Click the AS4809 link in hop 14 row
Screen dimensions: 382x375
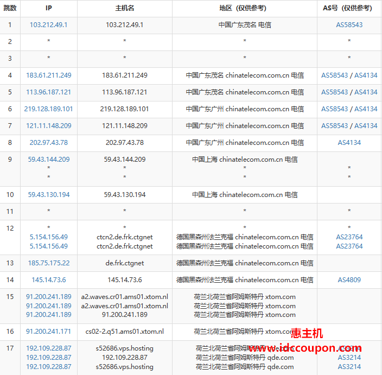click(x=349, y=280)
